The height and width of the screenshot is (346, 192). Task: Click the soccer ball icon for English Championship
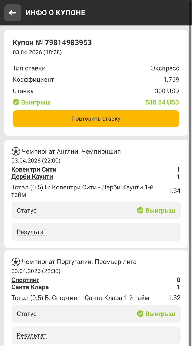[16, 151]
